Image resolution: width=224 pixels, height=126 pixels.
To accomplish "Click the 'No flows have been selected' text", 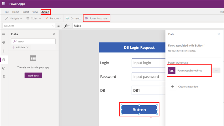I will (x=182, y=51).
